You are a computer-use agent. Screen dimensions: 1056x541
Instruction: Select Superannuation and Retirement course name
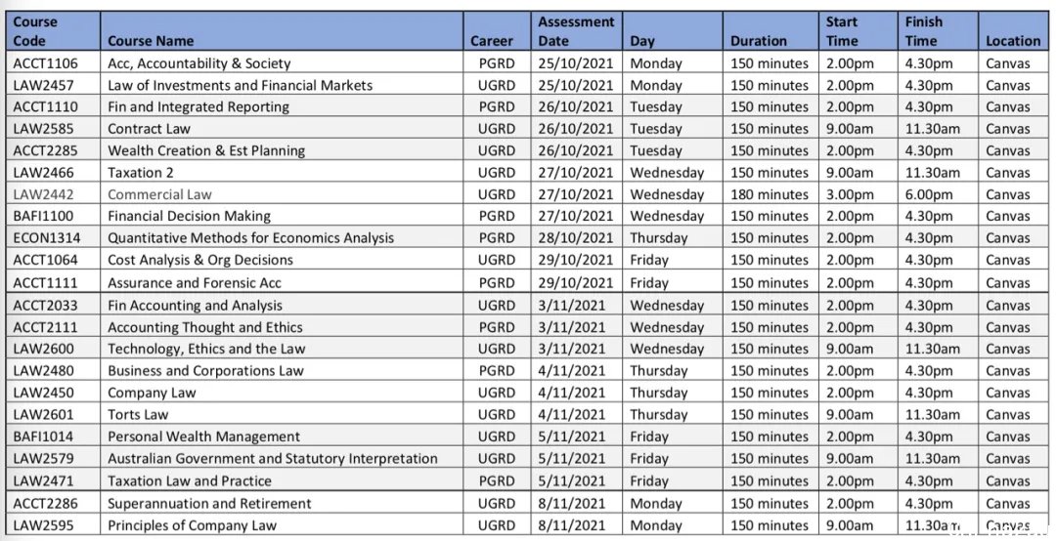[x=209, y=503]
